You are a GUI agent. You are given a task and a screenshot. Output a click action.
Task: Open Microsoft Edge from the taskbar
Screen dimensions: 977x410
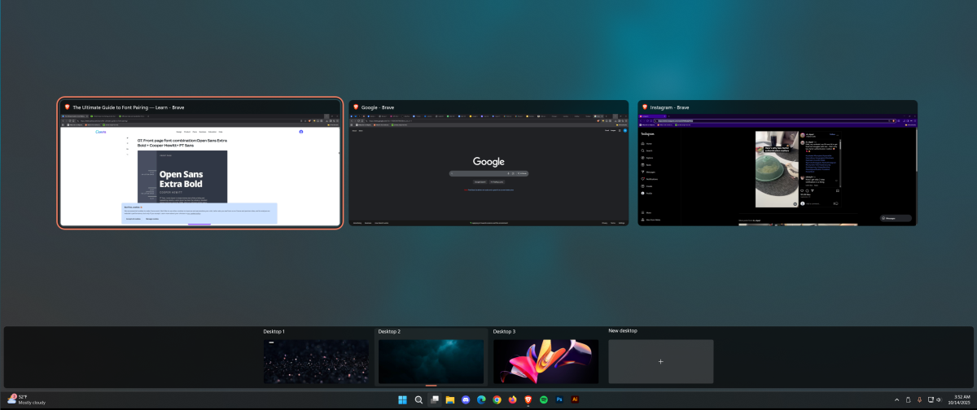pos(481,399)
